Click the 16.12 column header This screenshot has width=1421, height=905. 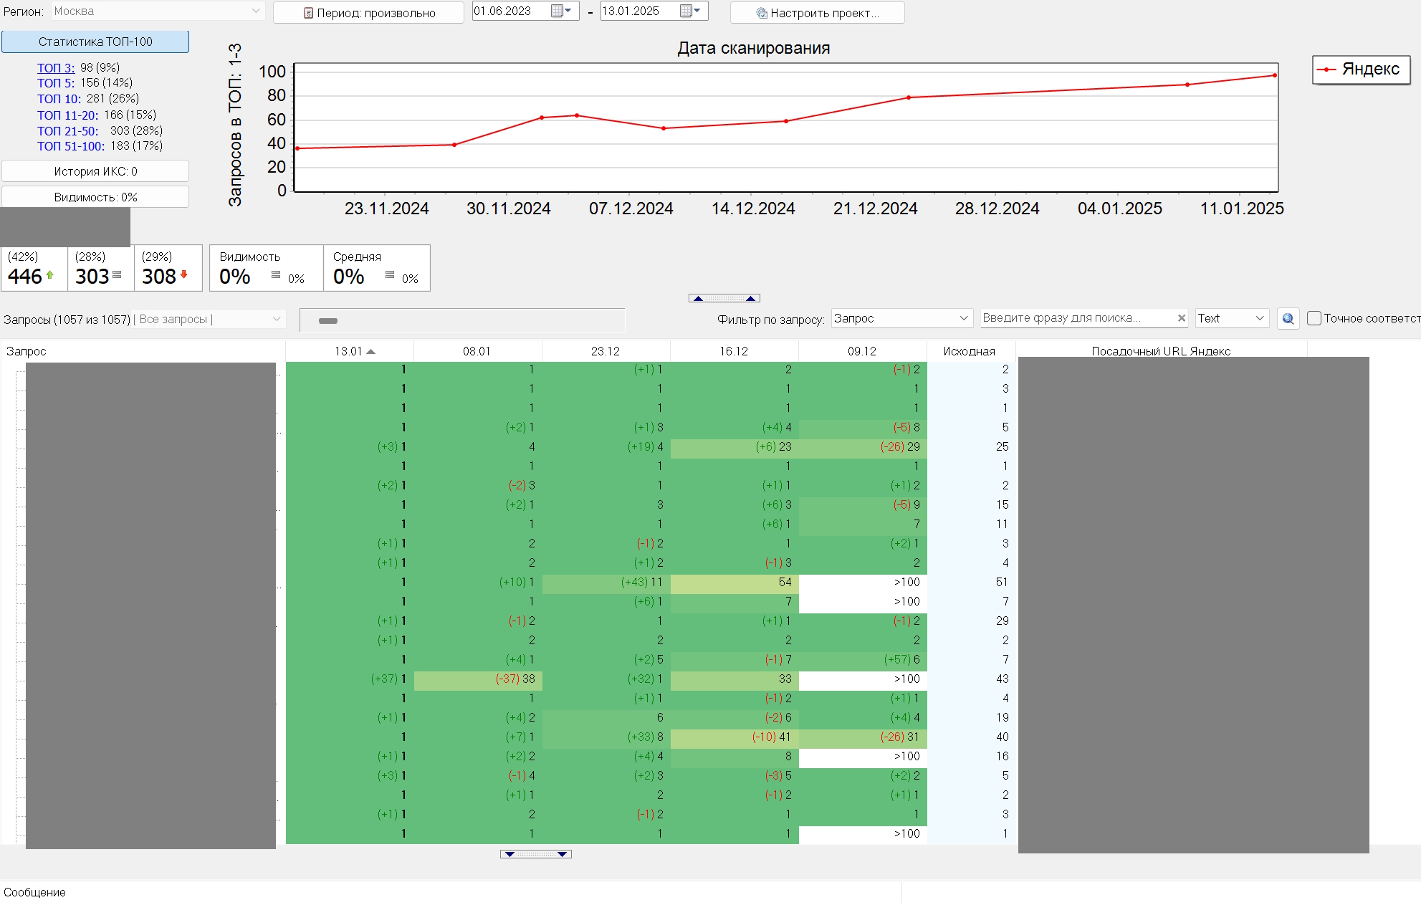(x=734, y=351)
